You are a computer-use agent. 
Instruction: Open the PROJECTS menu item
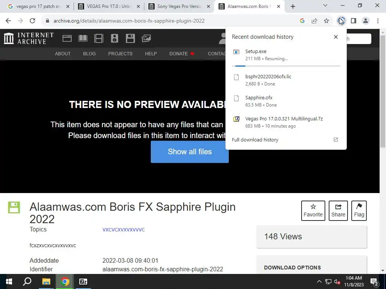[x=120, y=53]
